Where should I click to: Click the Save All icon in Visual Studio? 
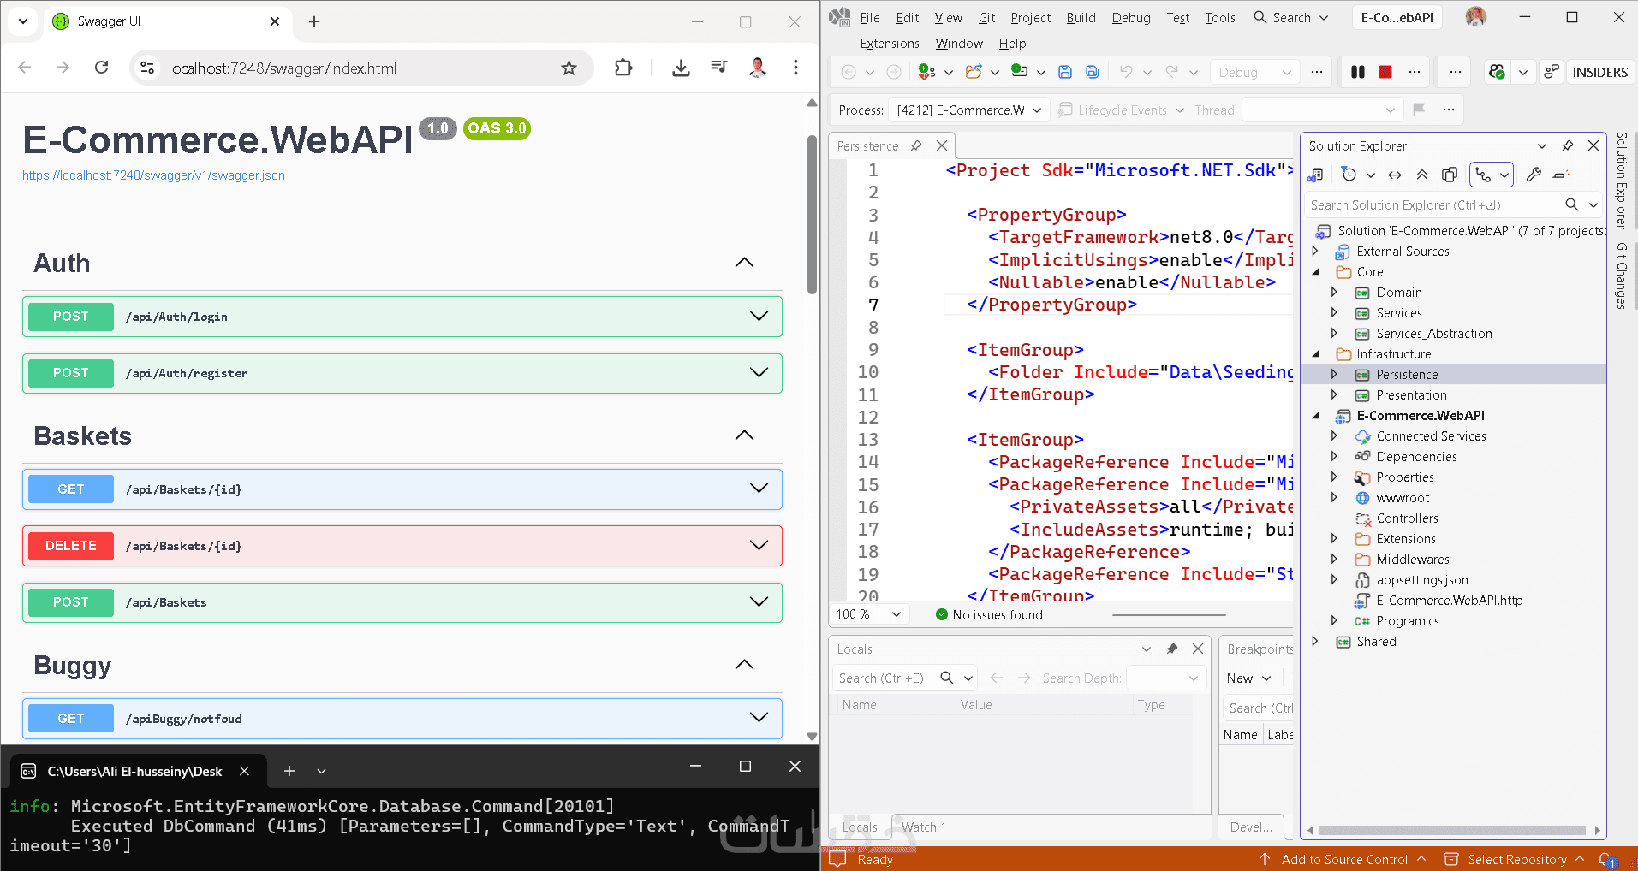(x=1093, y=72)
